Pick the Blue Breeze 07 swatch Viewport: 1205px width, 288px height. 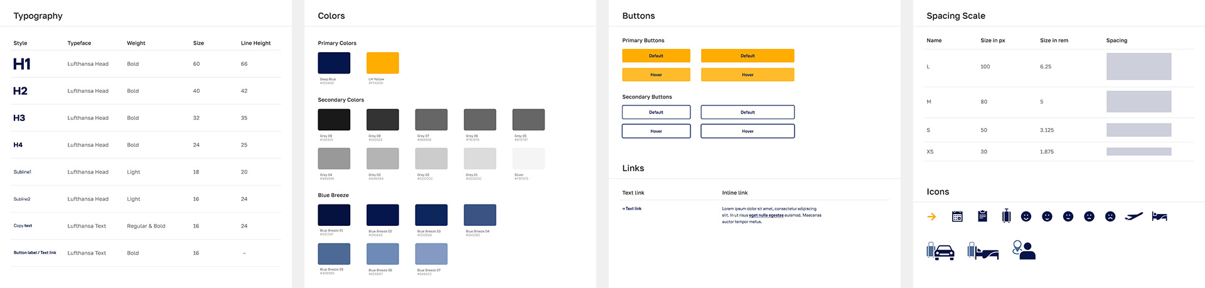click(x=431, y=253)
